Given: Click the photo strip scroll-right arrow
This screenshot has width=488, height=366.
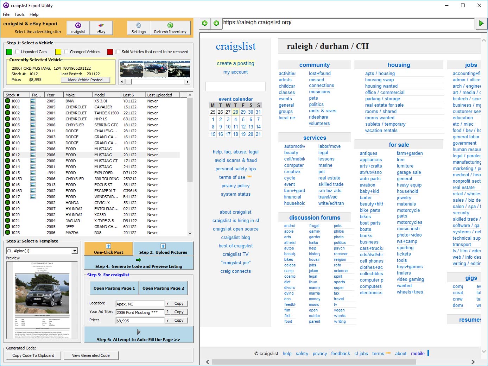Looking at the screenshot, I should [188, 82].
